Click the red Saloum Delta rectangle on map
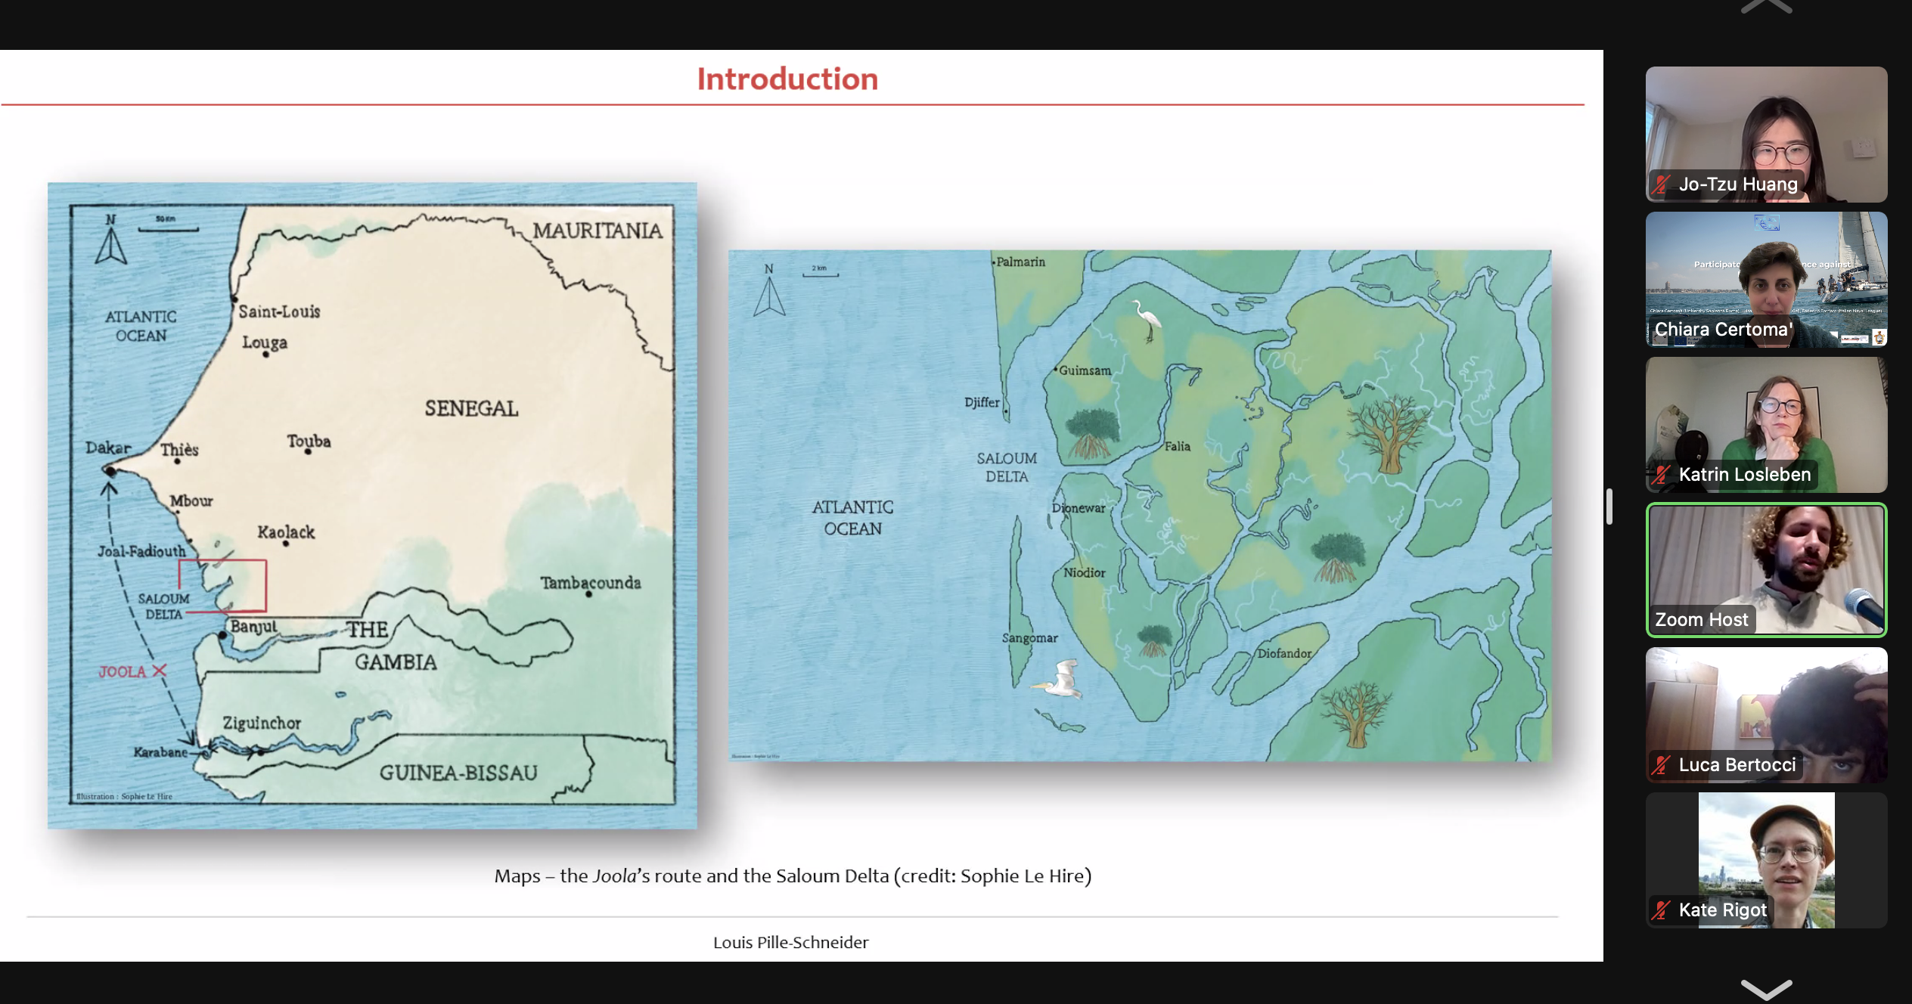This screenshot has width=1912, height=1004. (x=222, y=585)
